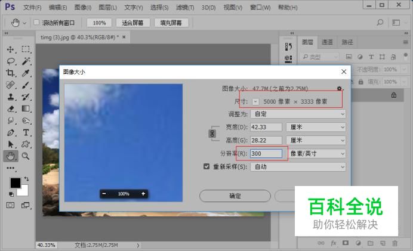Select the Gradient tool

tap(26, 109)
